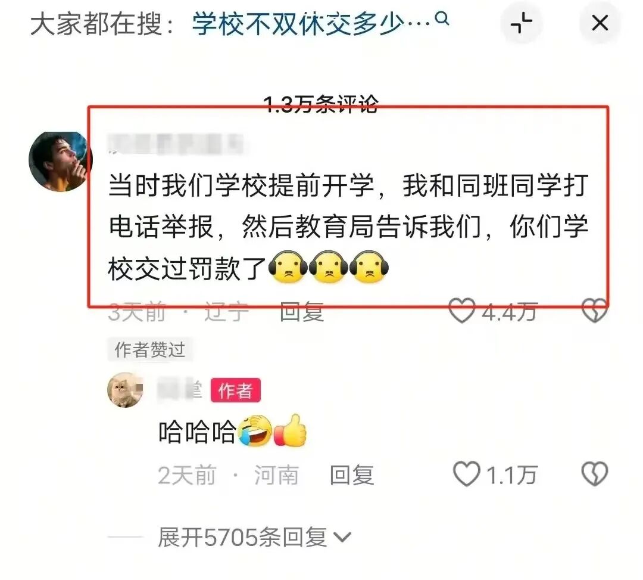Image resolution: width=643 pixels, height=580 pixels.
Task: Click the 作者赞过 tag
Action: 150,350
